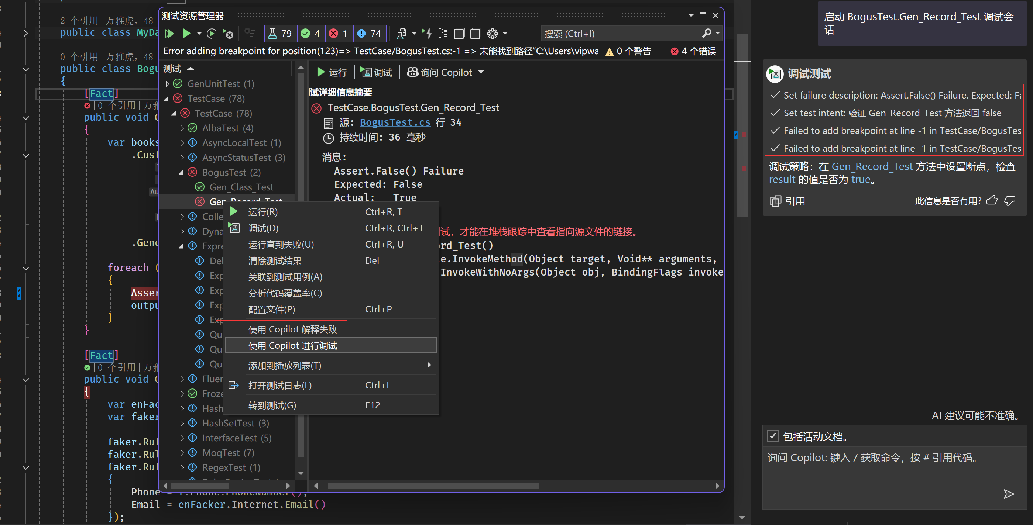Expand the AsyncStatusTest (3) node
1033x525 pixels.
point(182,158)
